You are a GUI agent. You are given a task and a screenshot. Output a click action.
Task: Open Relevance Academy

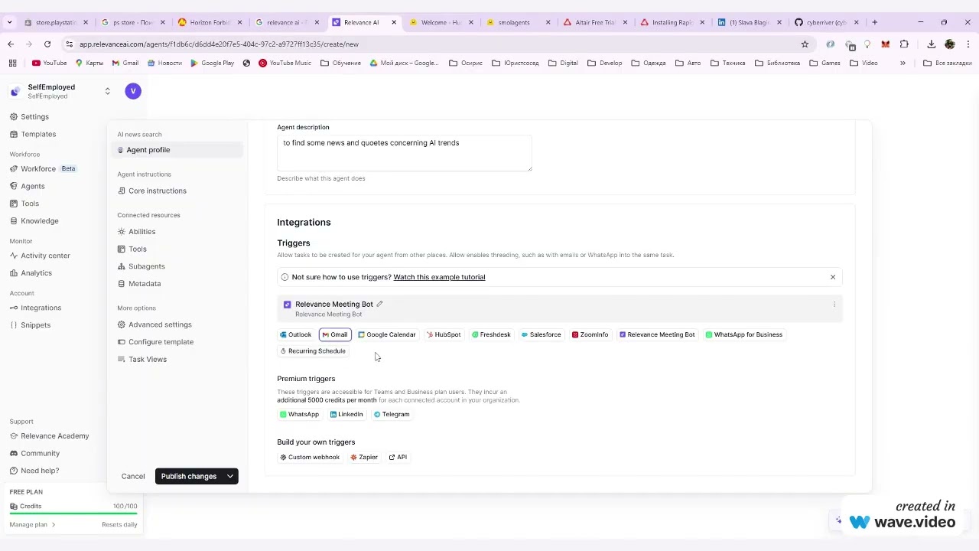49,435
